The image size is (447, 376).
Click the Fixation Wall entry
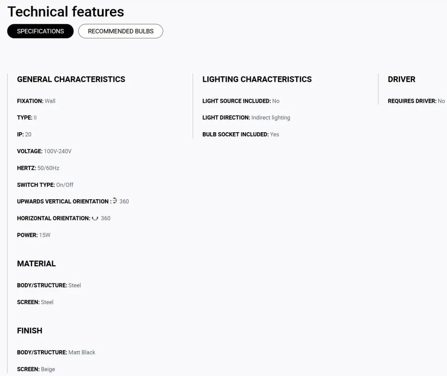36,101
